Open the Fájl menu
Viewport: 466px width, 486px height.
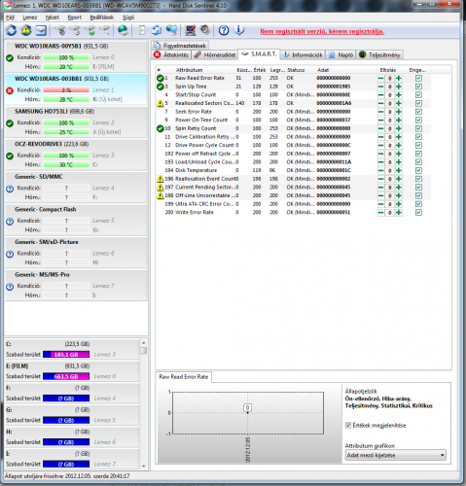10,17
